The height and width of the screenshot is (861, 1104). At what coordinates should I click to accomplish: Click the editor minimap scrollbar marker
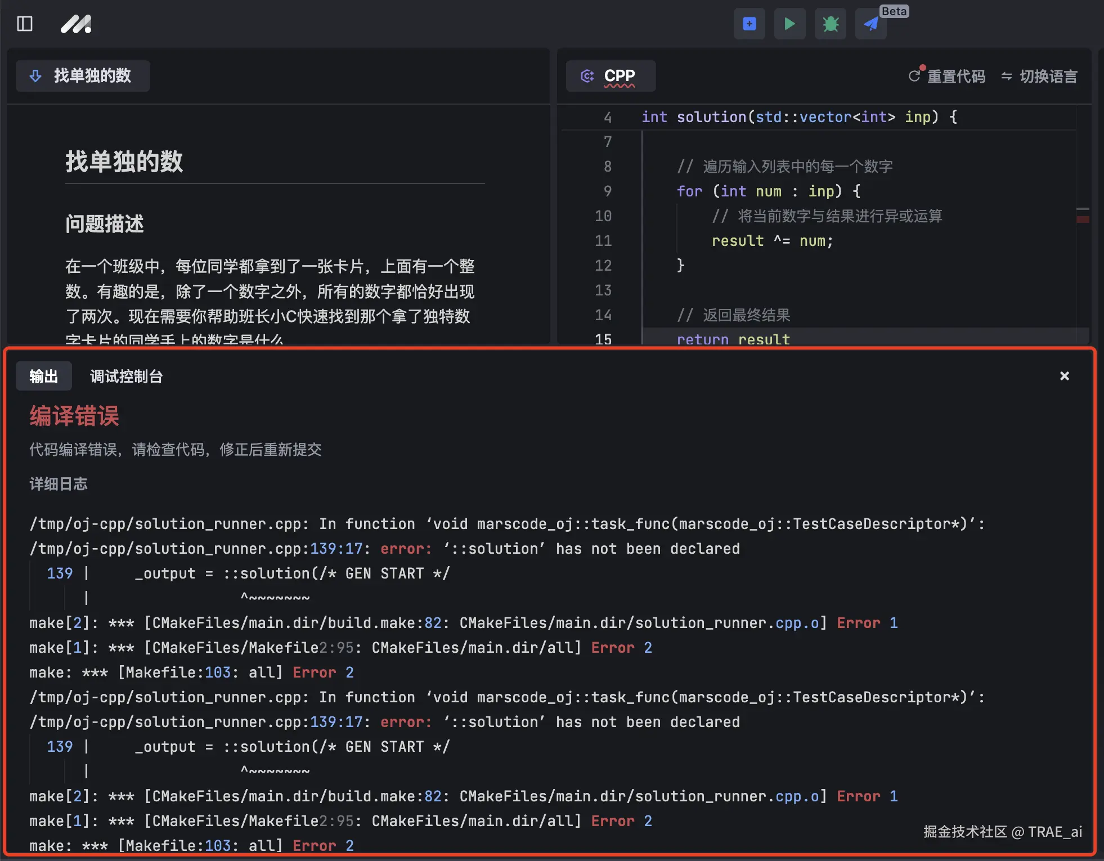[x=1083, y=219]
